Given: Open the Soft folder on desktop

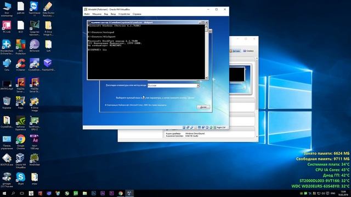Looking at the screenshot, I should 48,45.
